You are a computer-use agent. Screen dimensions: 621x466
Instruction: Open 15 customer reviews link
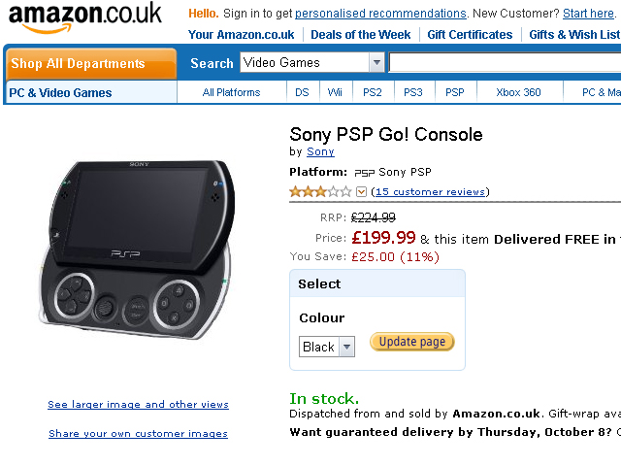pos(430,192)
